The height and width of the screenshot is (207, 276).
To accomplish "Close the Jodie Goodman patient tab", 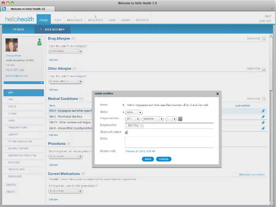I will [41, 30].
